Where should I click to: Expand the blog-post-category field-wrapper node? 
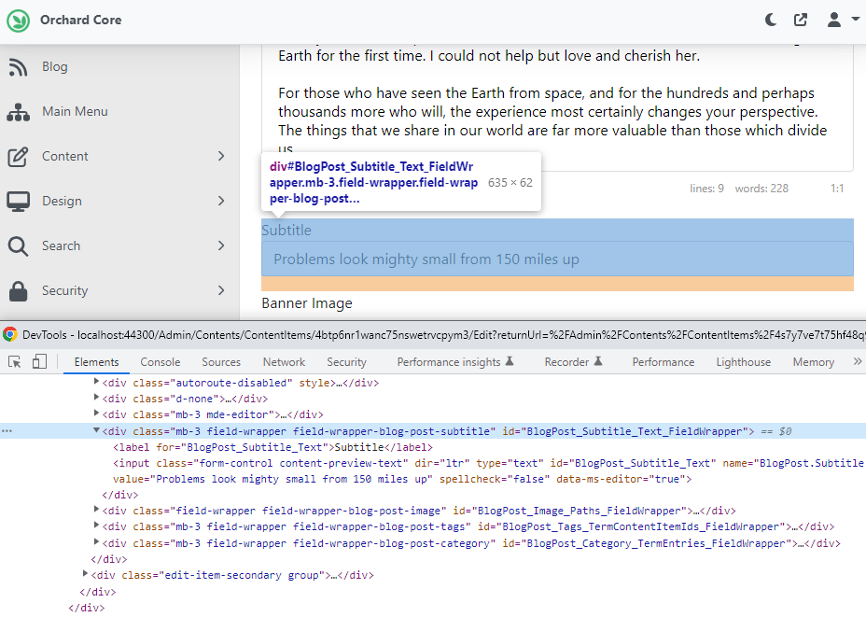click(x=96, y=542)
